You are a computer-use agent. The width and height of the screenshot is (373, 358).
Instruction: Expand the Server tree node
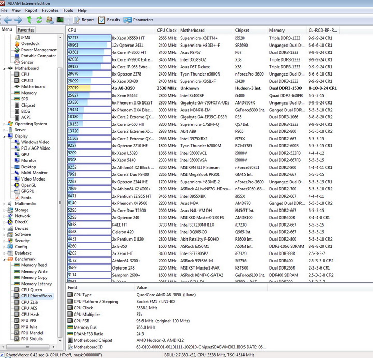[4, 130]
